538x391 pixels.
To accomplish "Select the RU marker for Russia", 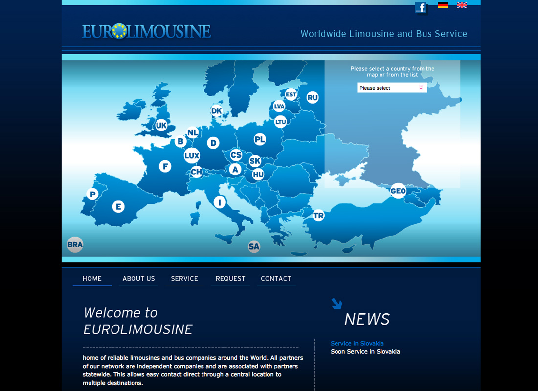I will tap(312, 98).
